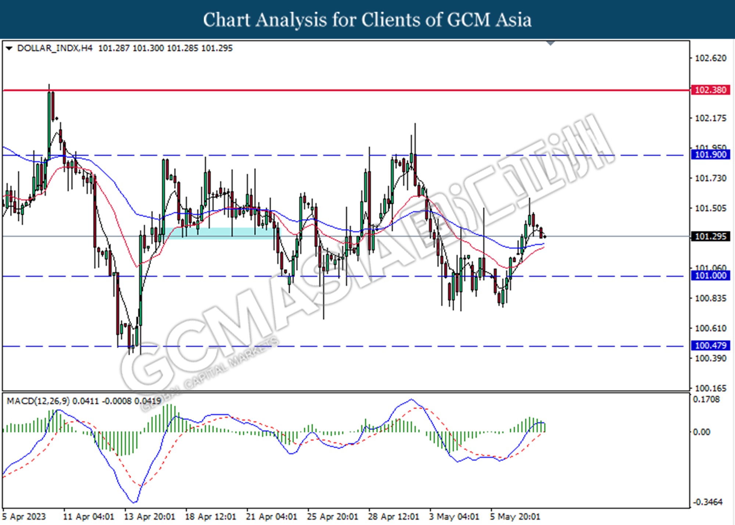Click the Chart Analysis for Clients title
This screenshot has height=525, width=735.
pyautogui.click(x=367, y=20)
